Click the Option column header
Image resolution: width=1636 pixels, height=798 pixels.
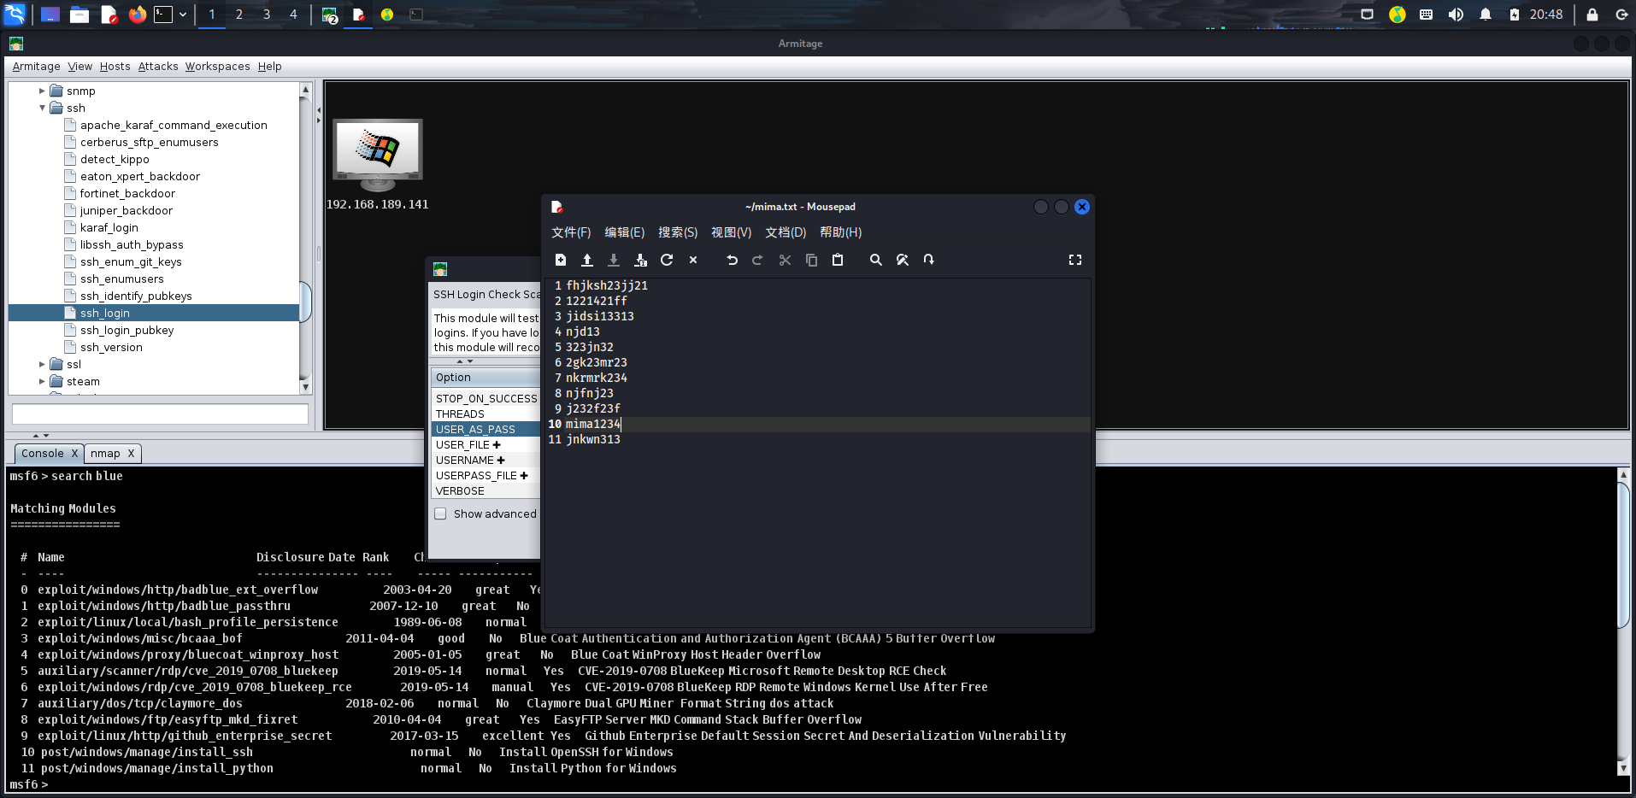pos(486,378)
